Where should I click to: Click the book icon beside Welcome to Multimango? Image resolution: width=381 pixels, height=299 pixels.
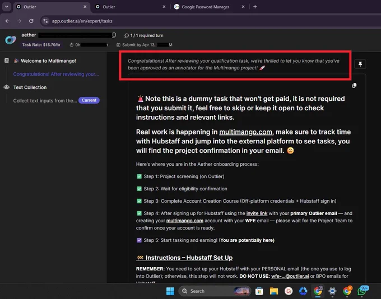[7, 60]
